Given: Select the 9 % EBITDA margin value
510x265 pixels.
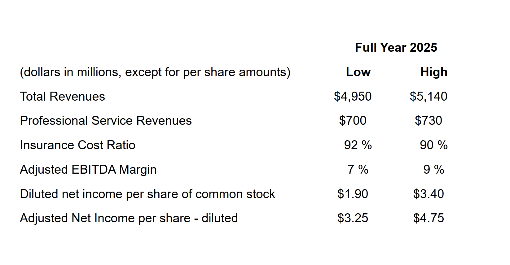Looking at the screenshot, I should 434,170.
